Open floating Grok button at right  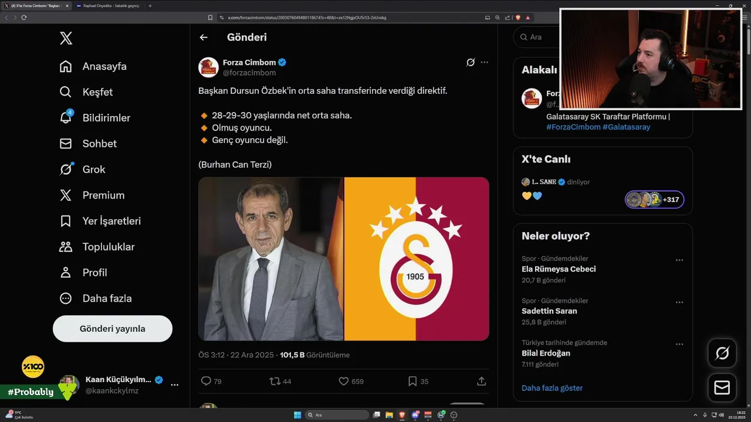click(x=722, y=353)
